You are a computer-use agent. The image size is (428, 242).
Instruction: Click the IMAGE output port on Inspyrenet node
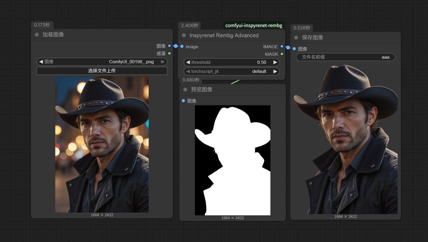pos(282,46)
